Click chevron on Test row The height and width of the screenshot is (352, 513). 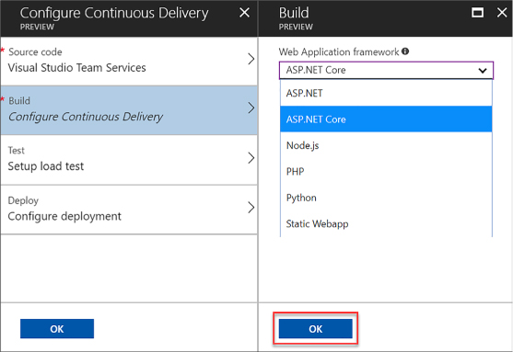251,158
